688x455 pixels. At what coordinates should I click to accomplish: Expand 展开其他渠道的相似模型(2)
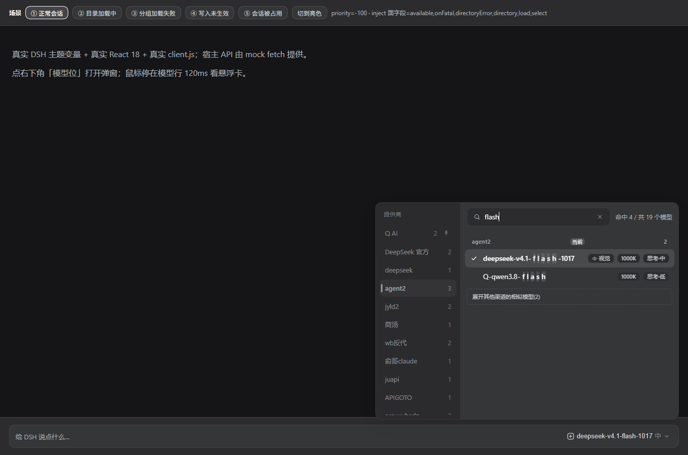click(569, 297)
